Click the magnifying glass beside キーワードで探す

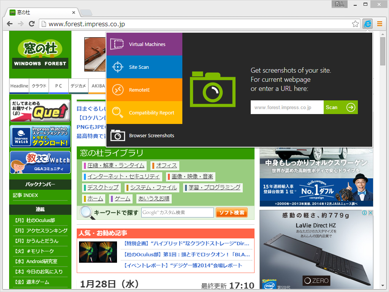coord(85,212)
